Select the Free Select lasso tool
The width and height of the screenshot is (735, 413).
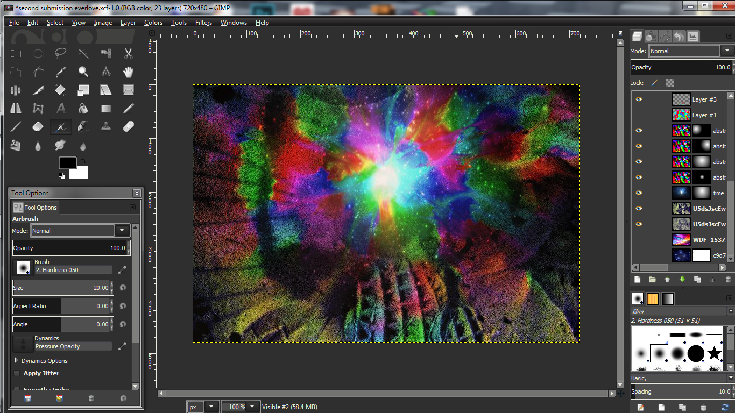(60, 53)
